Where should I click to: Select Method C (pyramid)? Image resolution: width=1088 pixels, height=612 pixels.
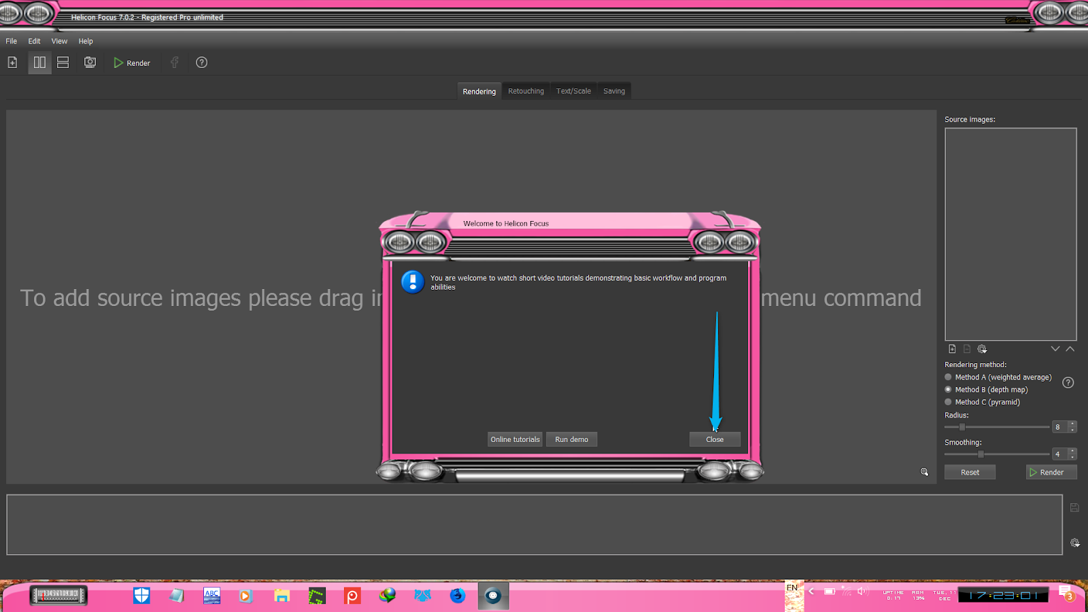click(x=983, y=403)
